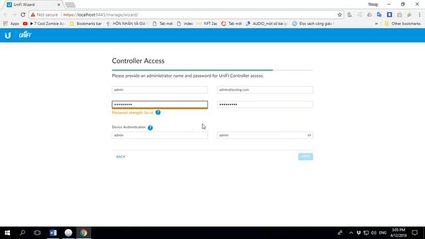Click device authentication username field
425x239 pixels.
point(159,135)
